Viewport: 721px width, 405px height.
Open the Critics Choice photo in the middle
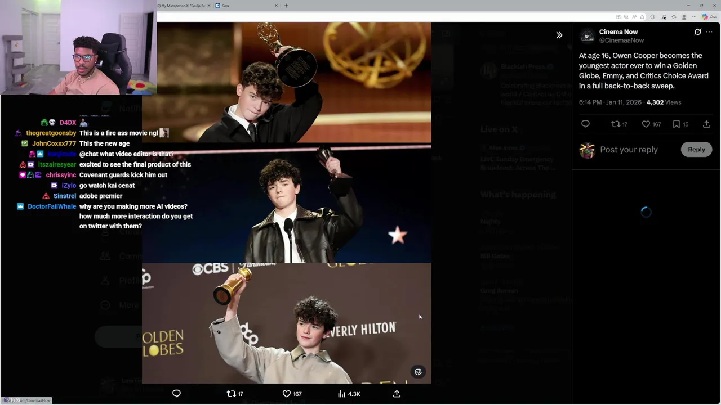[x=287, y=204]
